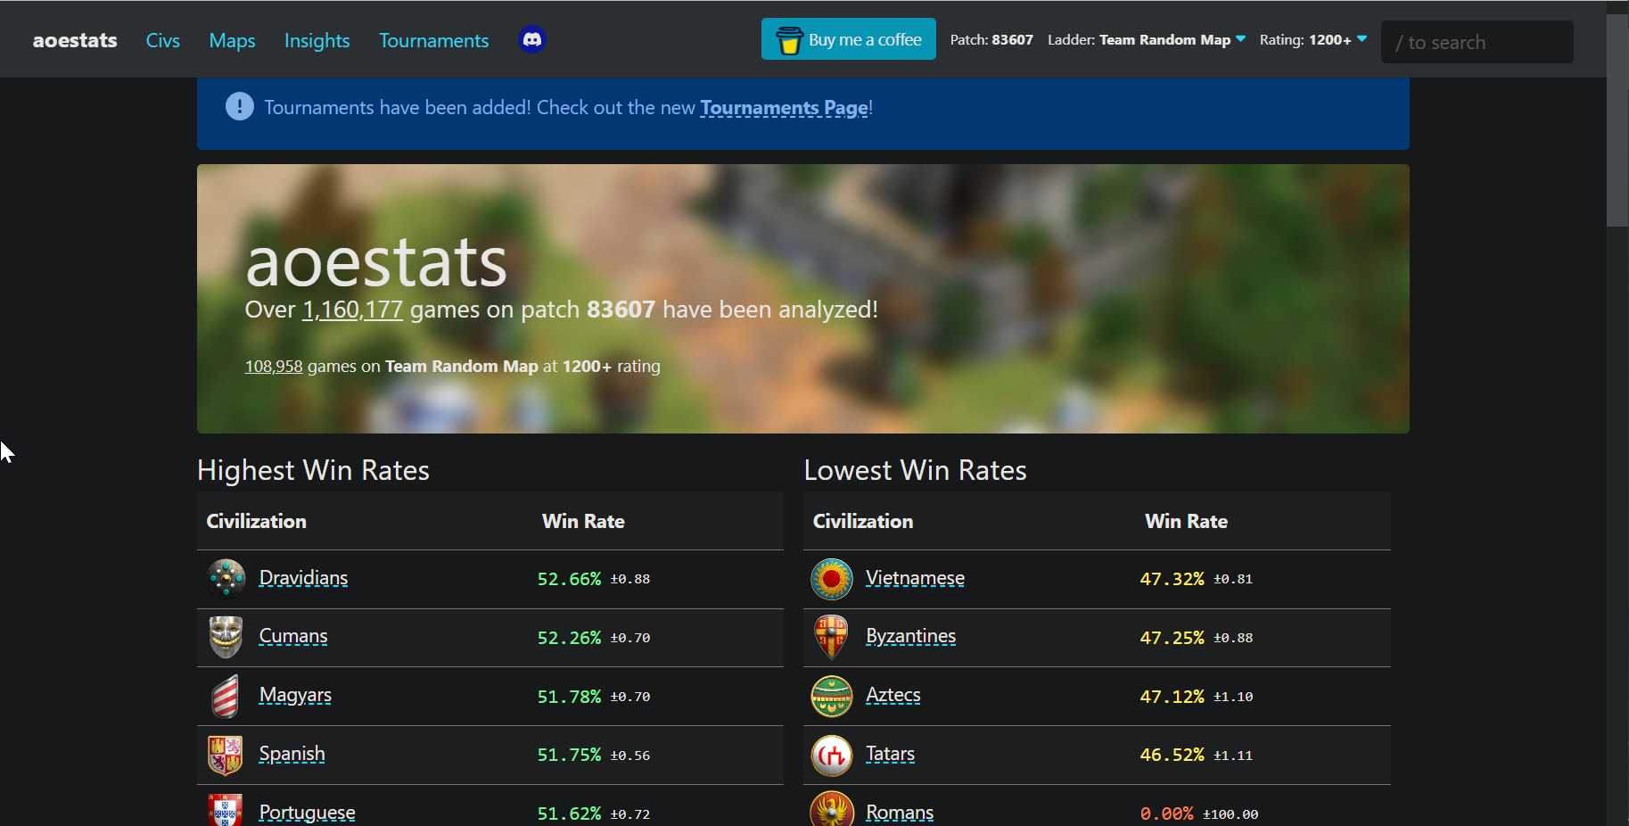Click the Dravidians civilization emblem
1629x826 pixels.
tap(226, 578)
